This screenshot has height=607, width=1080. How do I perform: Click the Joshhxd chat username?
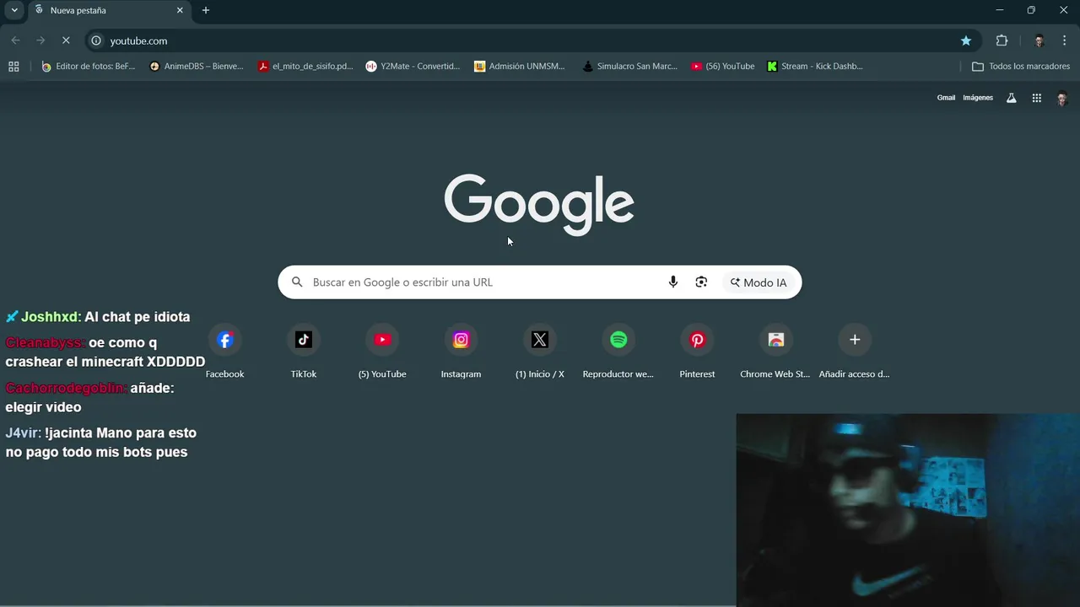coord(51,317)
